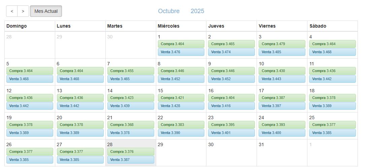This screenshot has width=367, height=167.
Task: Click Venta 3.465 on October 7
Action: click(x=131, y=79)
